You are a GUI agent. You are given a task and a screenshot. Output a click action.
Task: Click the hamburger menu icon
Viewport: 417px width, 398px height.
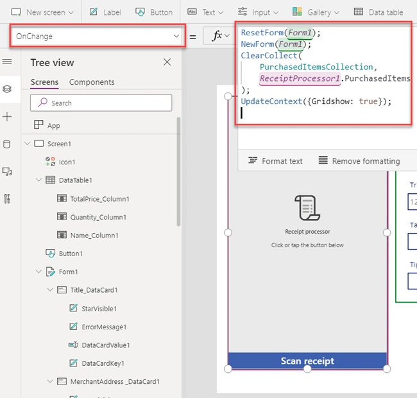tap(7, 62)
